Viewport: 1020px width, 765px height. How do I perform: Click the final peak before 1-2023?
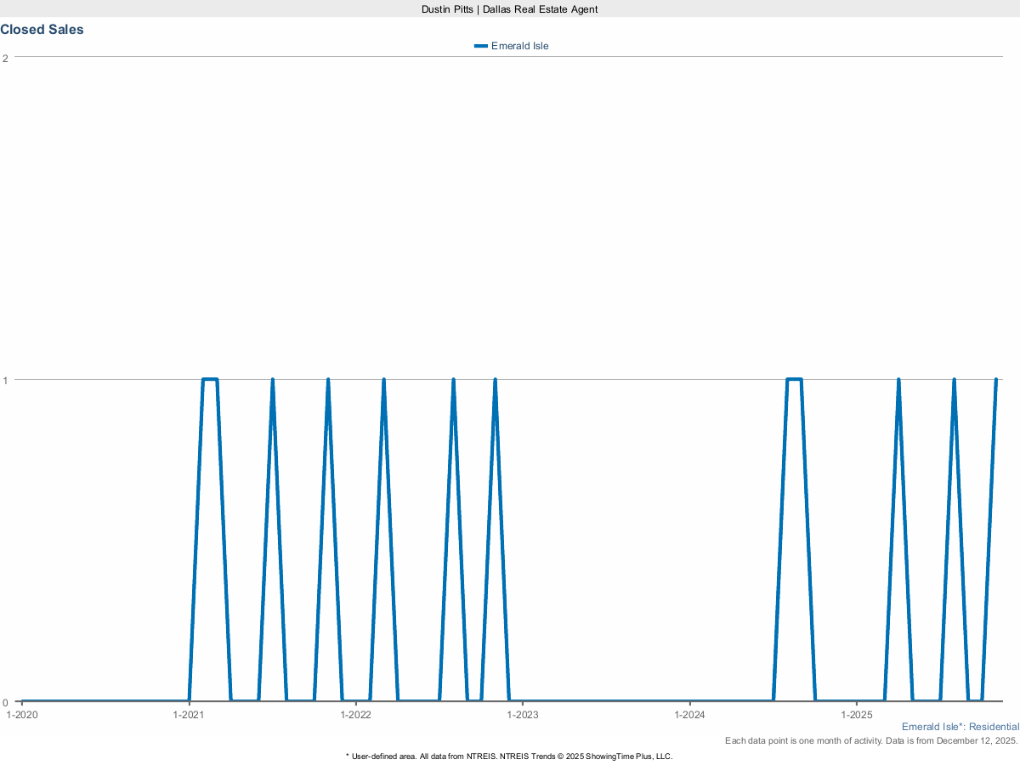tap(495, 379)
